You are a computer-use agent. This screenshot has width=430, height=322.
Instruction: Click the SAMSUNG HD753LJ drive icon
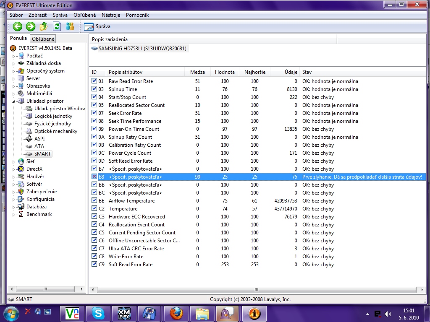[94, 49]
